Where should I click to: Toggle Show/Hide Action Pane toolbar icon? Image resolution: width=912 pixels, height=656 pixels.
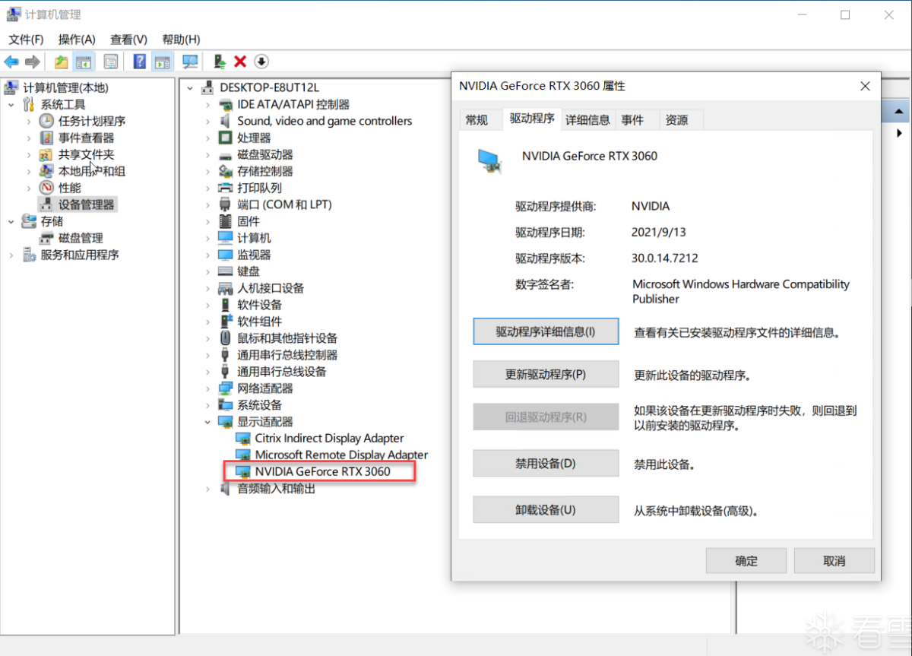pos(162,62)
